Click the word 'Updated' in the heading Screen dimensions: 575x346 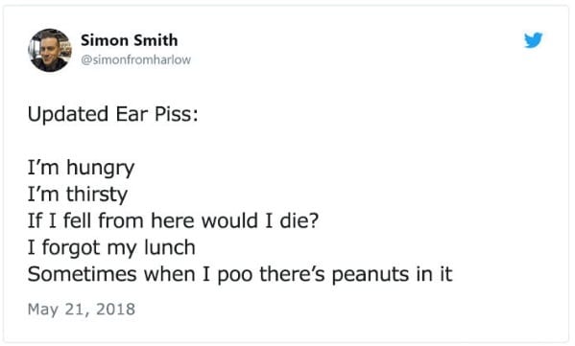click(68, 114)
